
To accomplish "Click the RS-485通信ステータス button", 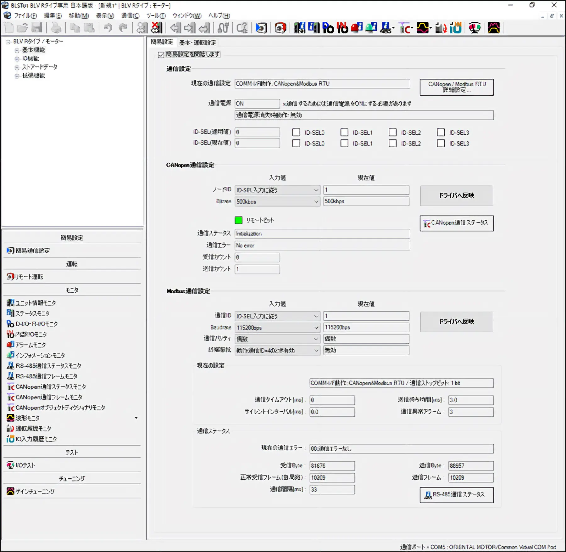I will pyautogui.click(x=457, y=495).
